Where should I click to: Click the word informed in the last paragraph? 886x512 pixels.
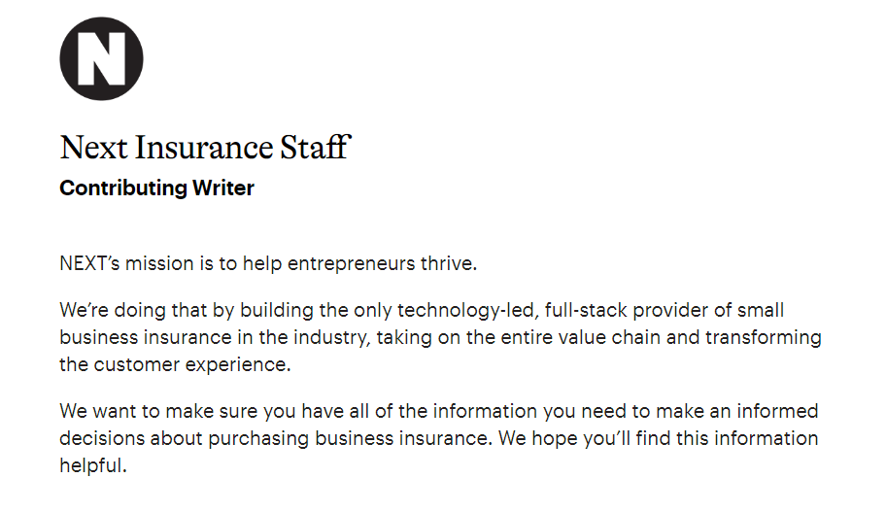[777, 411]
